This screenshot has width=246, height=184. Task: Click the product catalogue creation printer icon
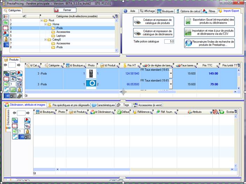point(138,21)
